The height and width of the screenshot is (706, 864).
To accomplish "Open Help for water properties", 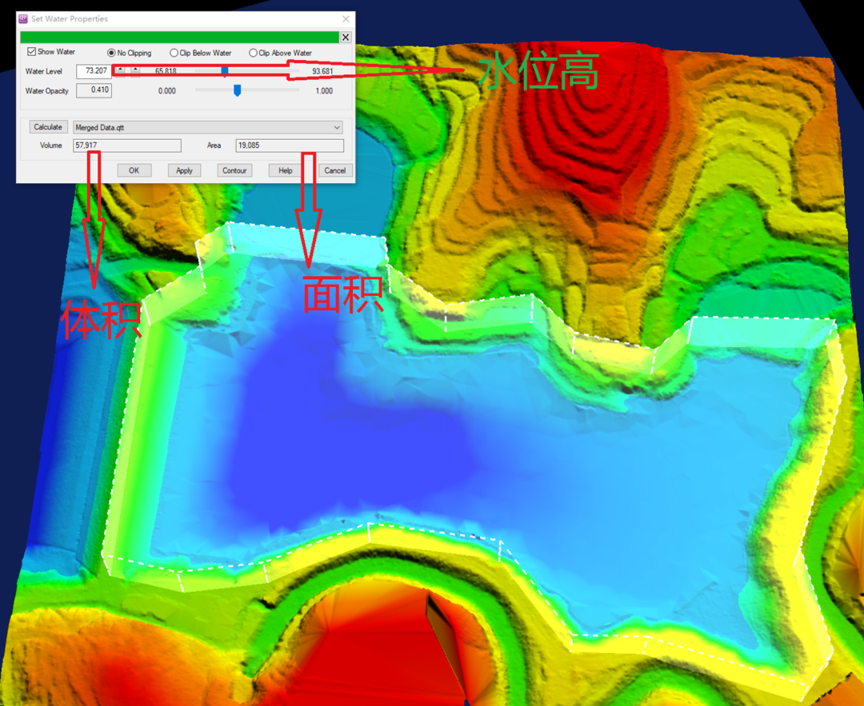I will point(285,170).
